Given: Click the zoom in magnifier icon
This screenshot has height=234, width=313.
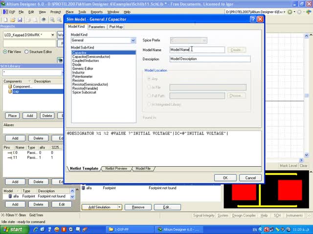Looking at the screenshot, I should click(x=52, y=19).
